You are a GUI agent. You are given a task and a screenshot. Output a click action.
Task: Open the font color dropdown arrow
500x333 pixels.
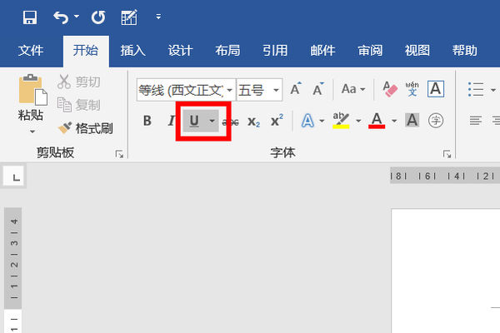(x=394, y=121)
